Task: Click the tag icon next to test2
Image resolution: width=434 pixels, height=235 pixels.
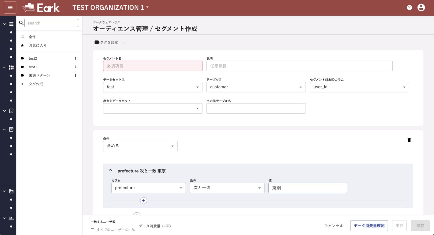Action: 22,58
